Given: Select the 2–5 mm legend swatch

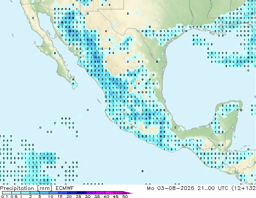Looking at the screenshot, I should 35,193.
